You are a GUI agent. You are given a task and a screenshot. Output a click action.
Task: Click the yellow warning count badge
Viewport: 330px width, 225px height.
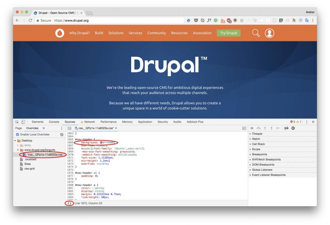point(299,122)
